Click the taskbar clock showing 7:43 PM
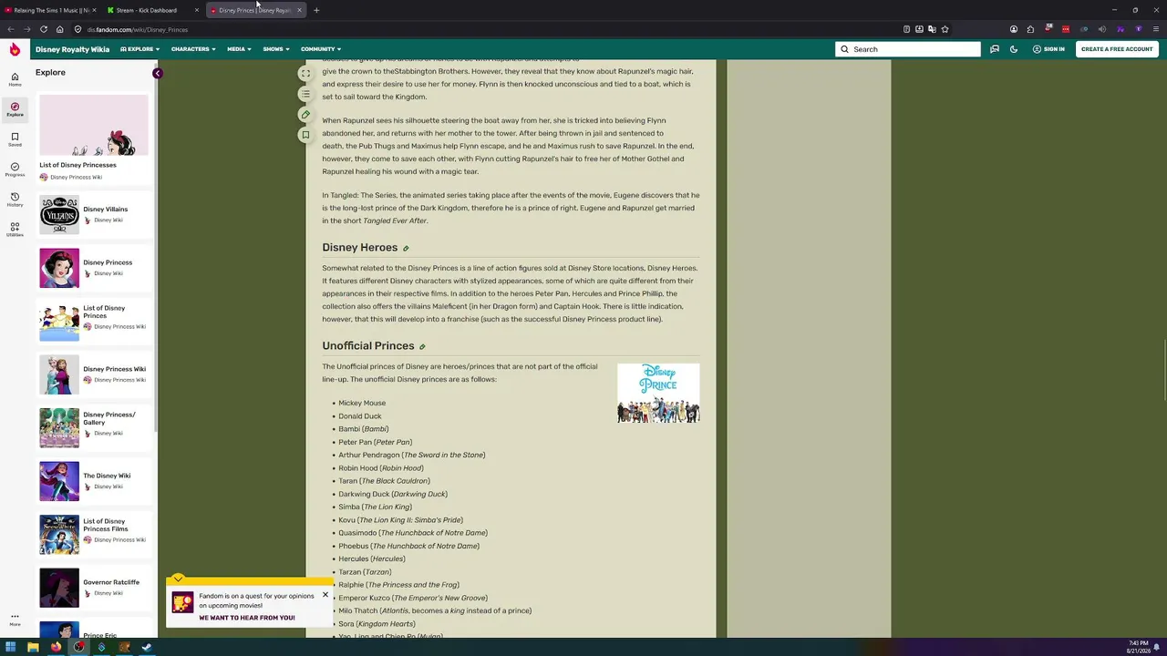 pos(1139,647)
